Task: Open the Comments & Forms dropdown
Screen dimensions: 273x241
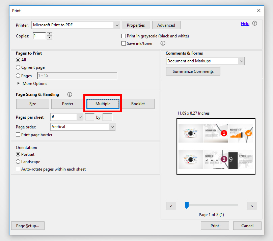Action: [241, 61]
